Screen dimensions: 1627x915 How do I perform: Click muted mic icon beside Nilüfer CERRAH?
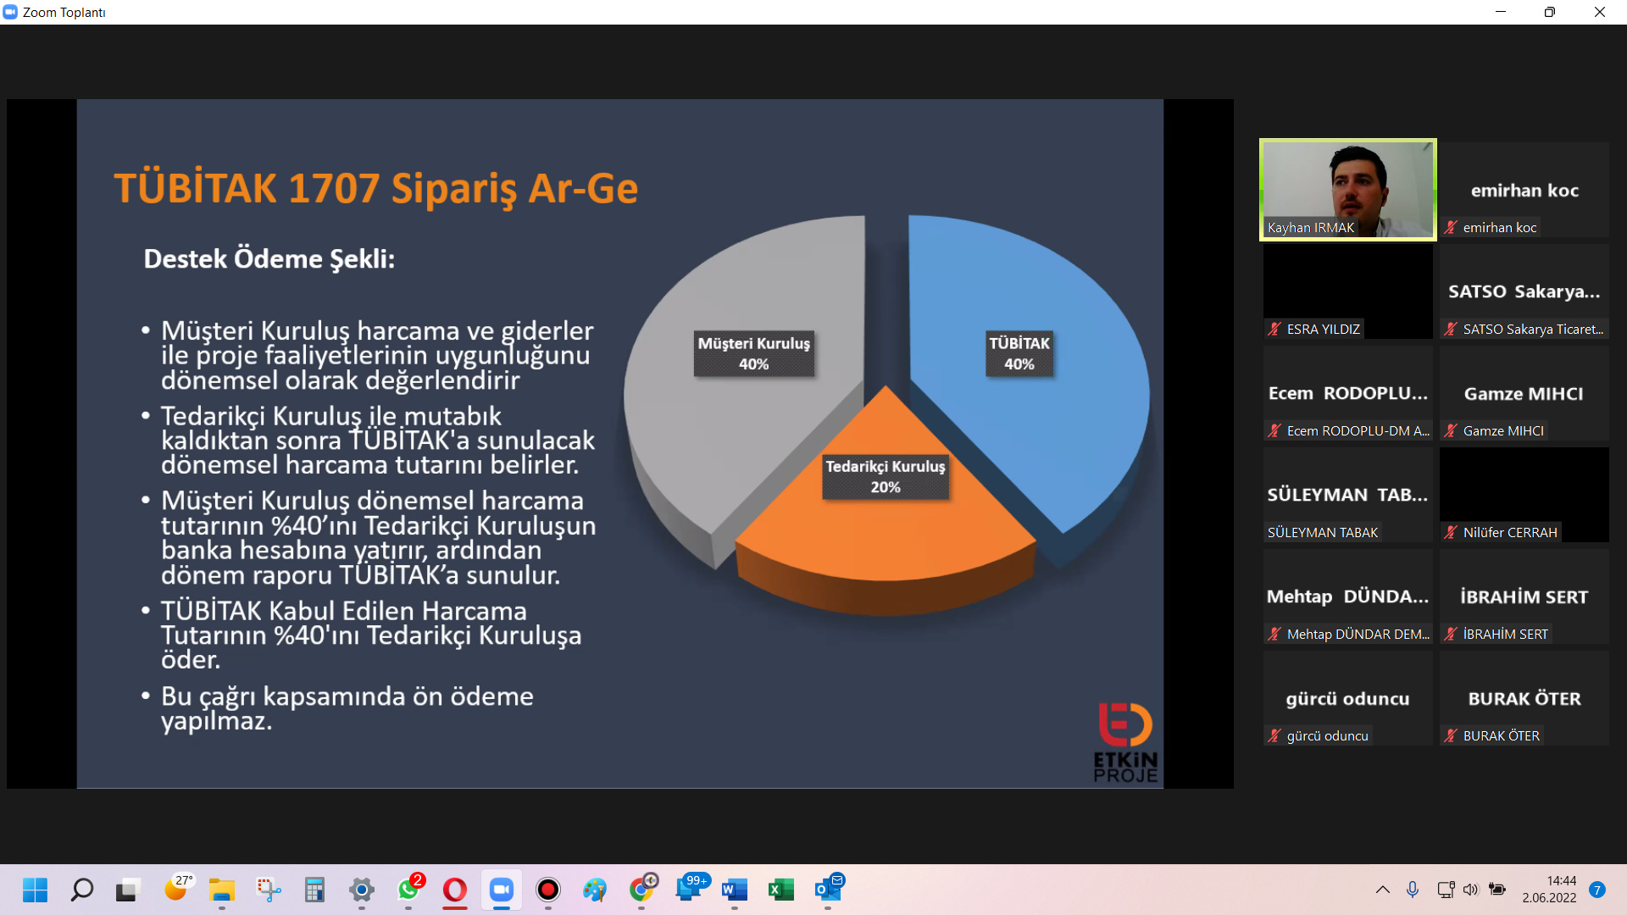click(x=1451, y=532)
